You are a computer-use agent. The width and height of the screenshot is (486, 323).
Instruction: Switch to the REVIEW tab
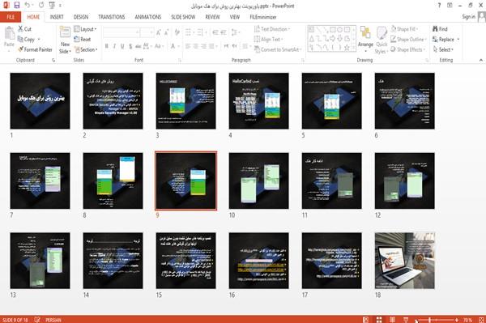[x=212, y=17]
